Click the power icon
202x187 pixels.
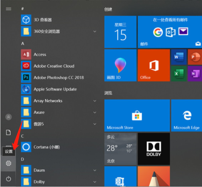click(x=9, y=179)
